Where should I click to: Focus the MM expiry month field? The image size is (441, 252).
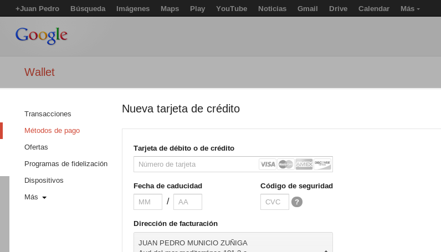coord(148,202)
